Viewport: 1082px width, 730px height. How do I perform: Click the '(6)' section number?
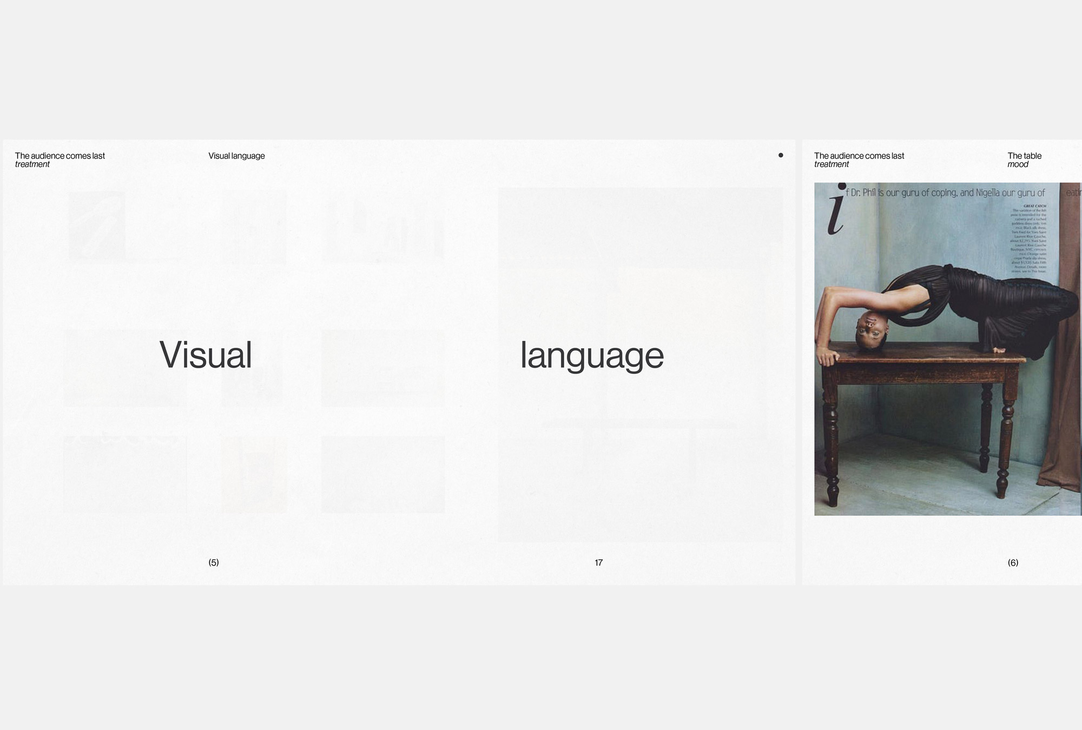[x=1013, y=562]
